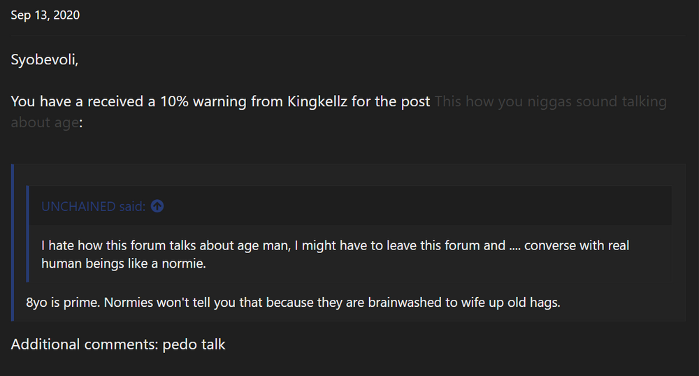Click the "Additional comments:" label
Screen dimensions: 699x376
(x=84, y=344)
